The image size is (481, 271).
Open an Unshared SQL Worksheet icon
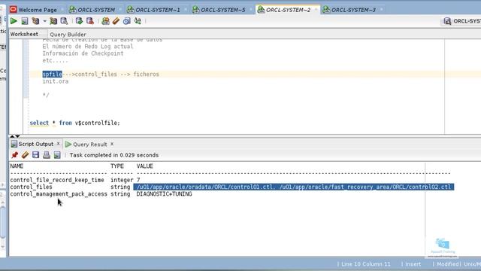point(105,21)
